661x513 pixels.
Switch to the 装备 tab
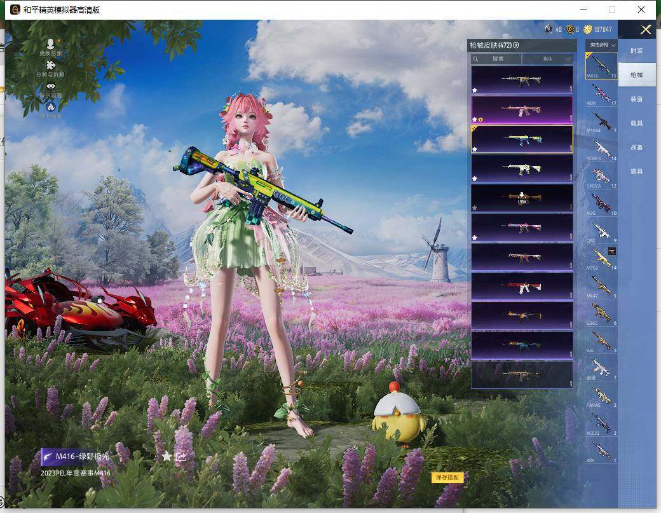637,99
